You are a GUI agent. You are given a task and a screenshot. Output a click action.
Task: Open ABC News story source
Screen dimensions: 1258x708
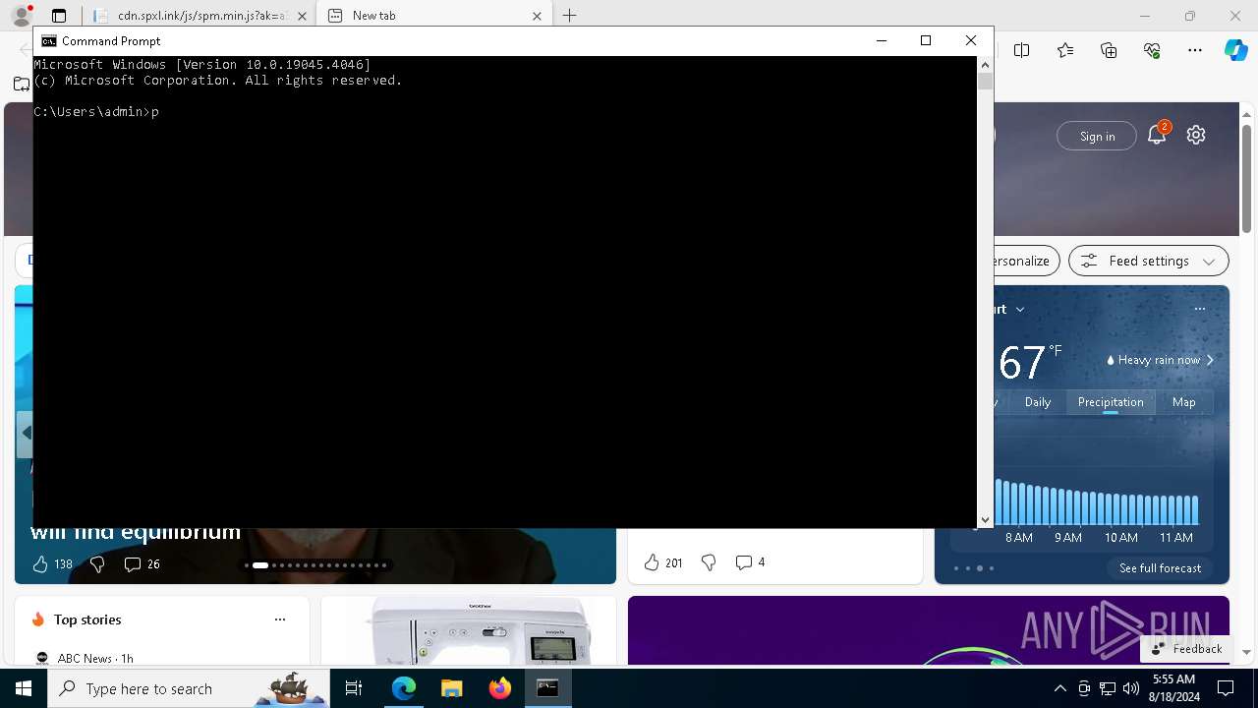(x=84, y=659)
